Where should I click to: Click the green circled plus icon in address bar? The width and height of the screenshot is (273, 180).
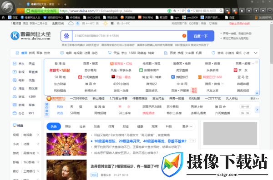click(x=169, y=11)
